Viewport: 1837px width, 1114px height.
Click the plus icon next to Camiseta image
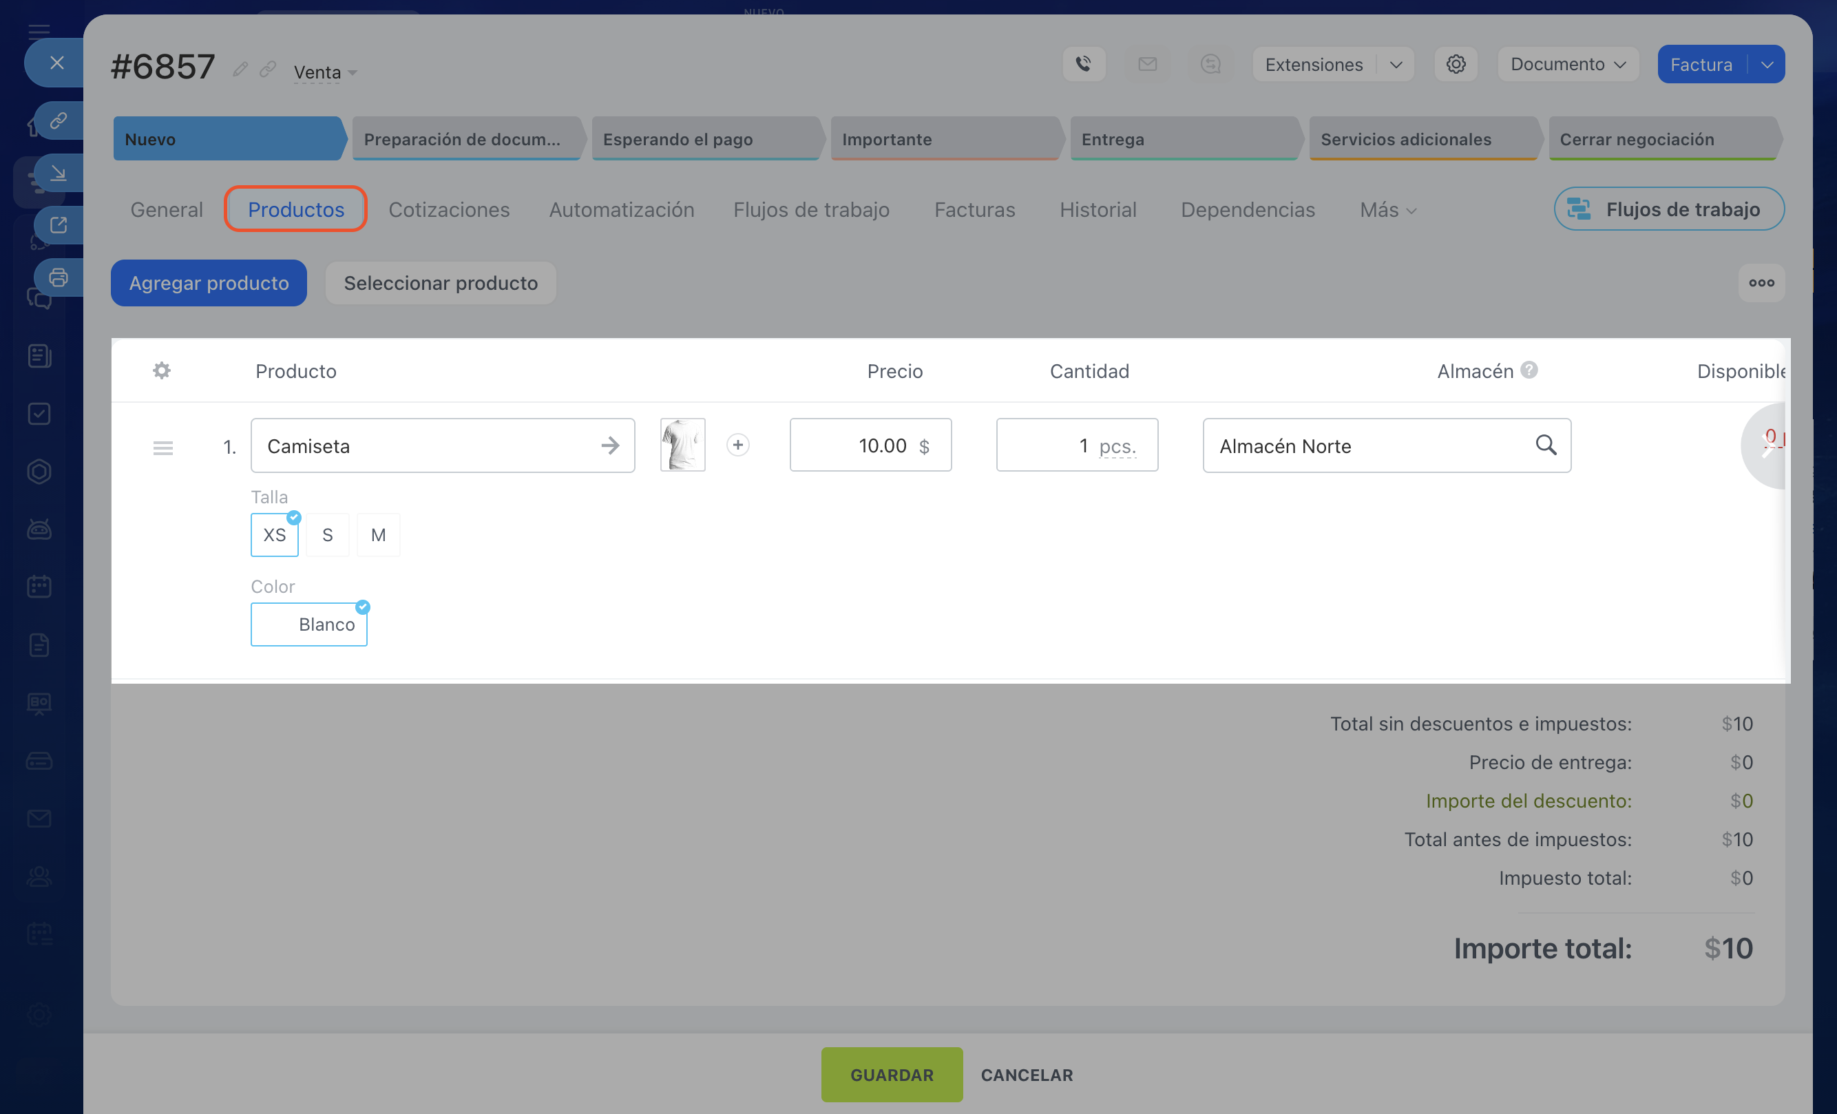pos(737,445)
